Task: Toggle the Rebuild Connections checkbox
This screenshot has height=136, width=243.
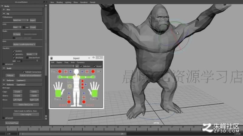Action: (x=23, y=72)
